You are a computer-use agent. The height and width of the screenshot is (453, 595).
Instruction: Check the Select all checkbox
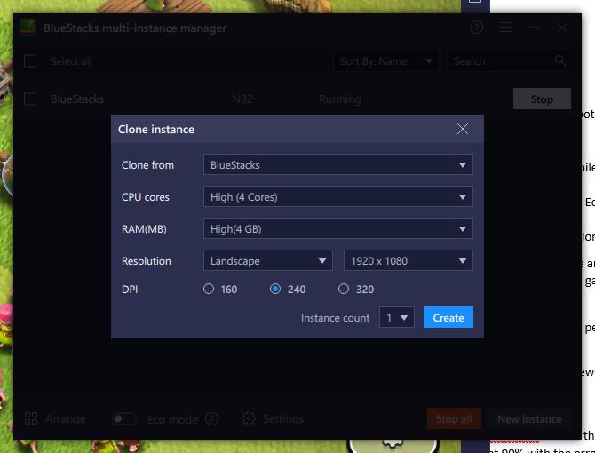pos(31,61)
